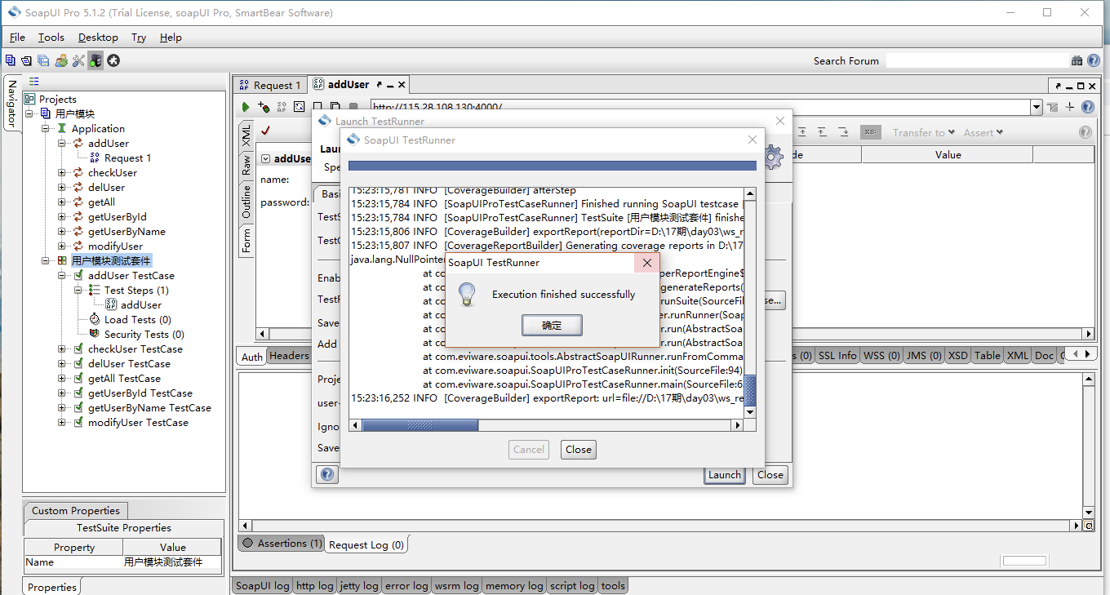Screen dimensions: 1110x595
Task: Click the green Submit request play icon
Action: coord(246,107)
